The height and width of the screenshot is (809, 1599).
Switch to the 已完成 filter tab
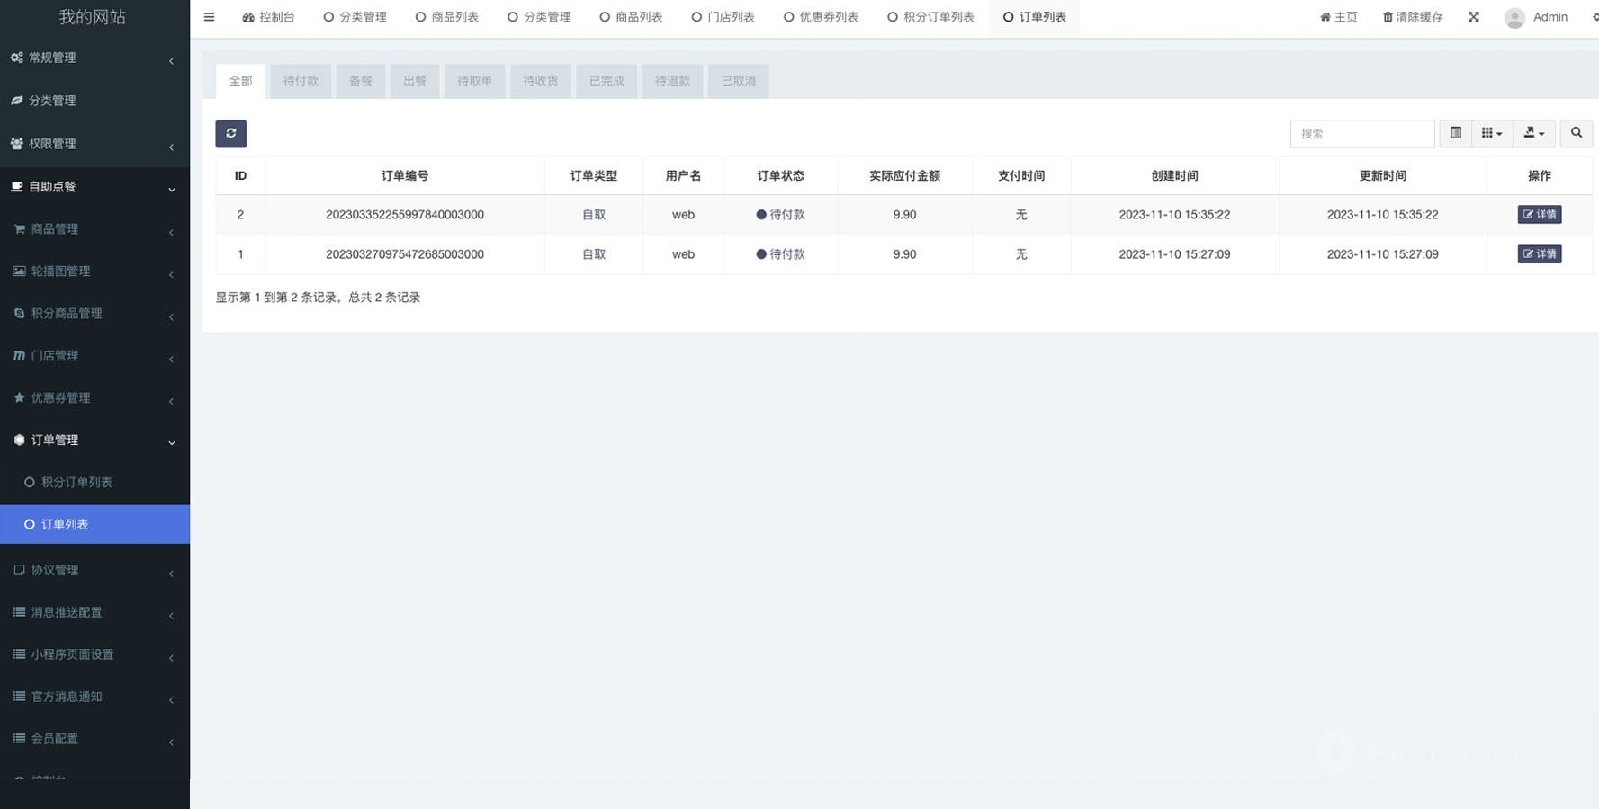(606, 81)
